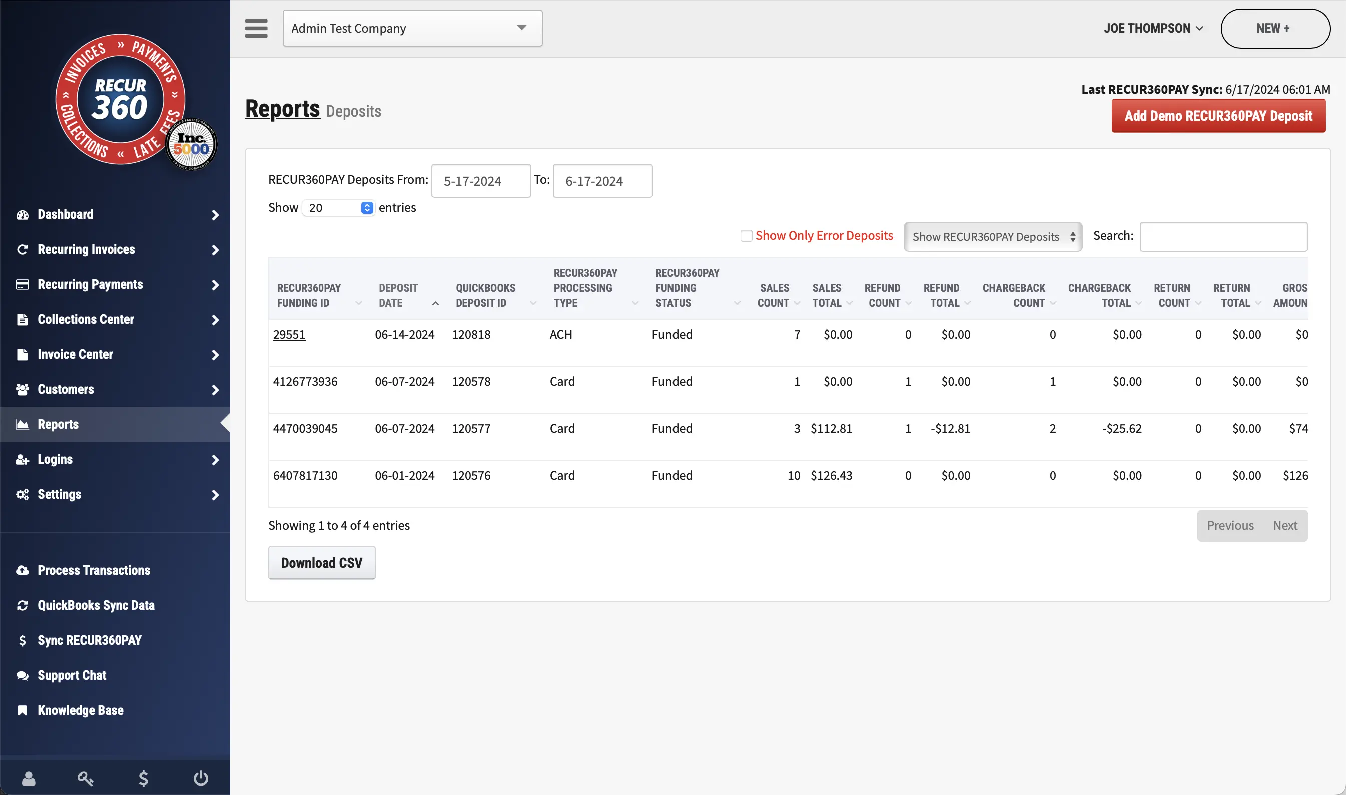This screenshot has width=1346, height=795.
Task: Click the Sync RECUR360PAY dollar icon
Action: [x=22, y=640]
